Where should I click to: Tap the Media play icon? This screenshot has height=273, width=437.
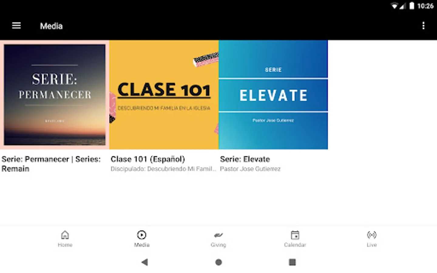pyautogui.click(x=142, y=235)
